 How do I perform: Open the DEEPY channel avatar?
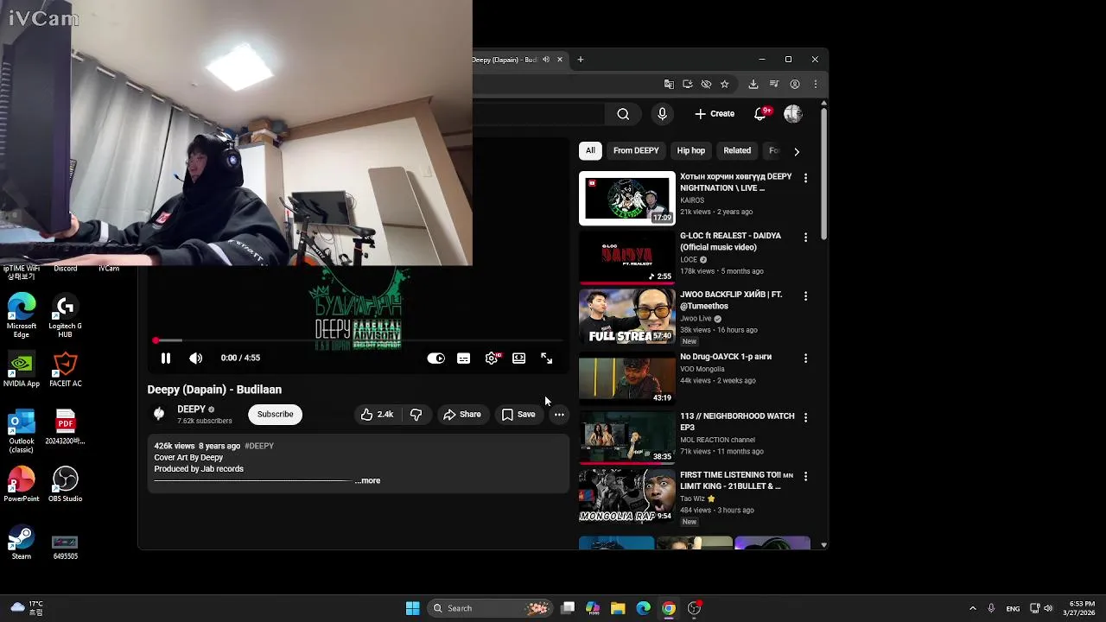pyautogui.click(x=159, y=414)
